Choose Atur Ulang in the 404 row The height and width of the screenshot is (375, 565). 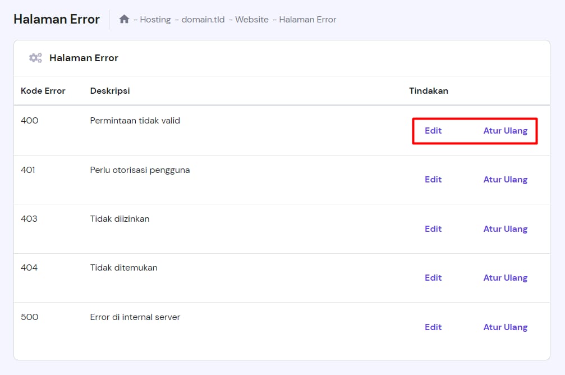click(505, 278)
